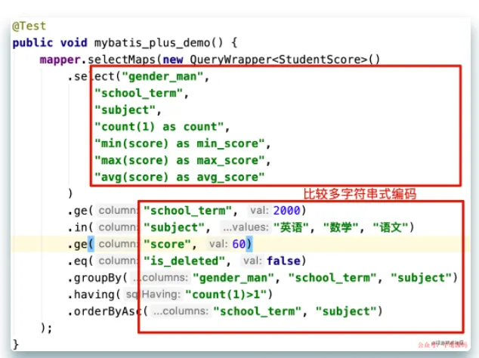Click "school_term" in the groupBy line

pyautogui.click(x=332, y=278)
